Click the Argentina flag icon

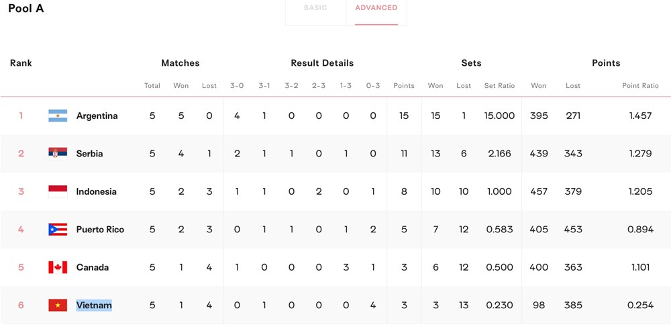tap(58, 115)
